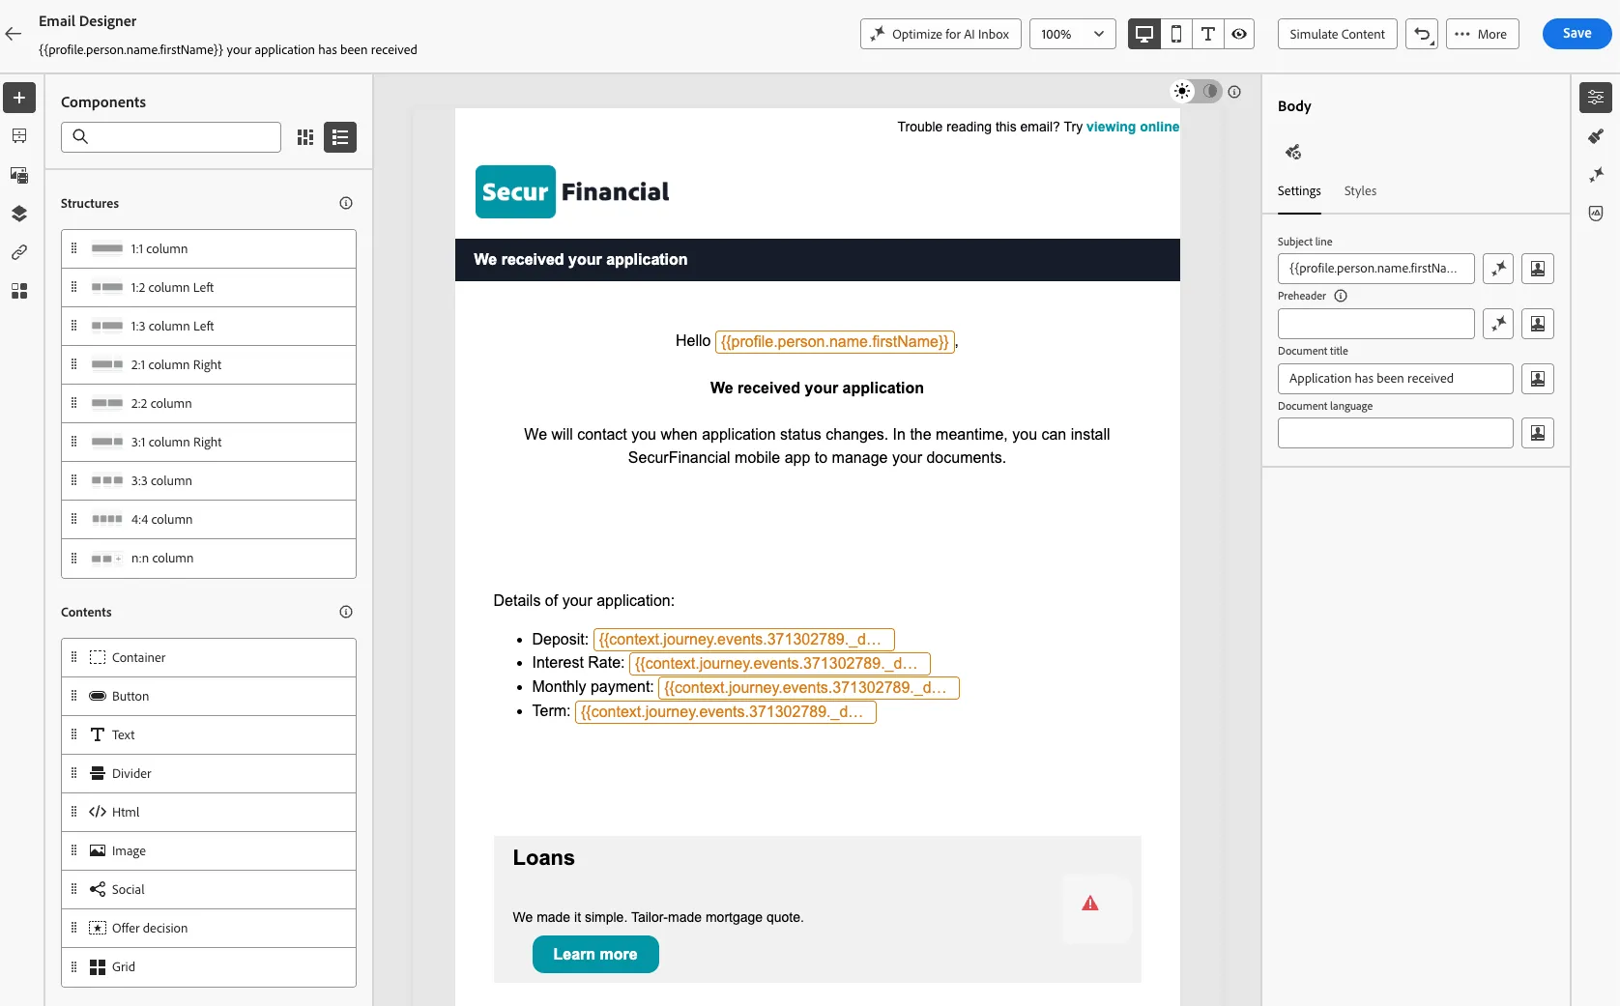Show dark mode info tooltip
The image size is (1620, 1006).
[x=1234, y=92]
